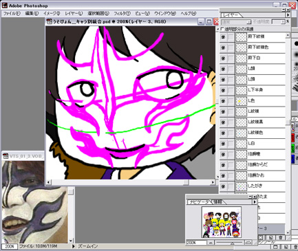Select the red channel thumbnail

(293, 138)
